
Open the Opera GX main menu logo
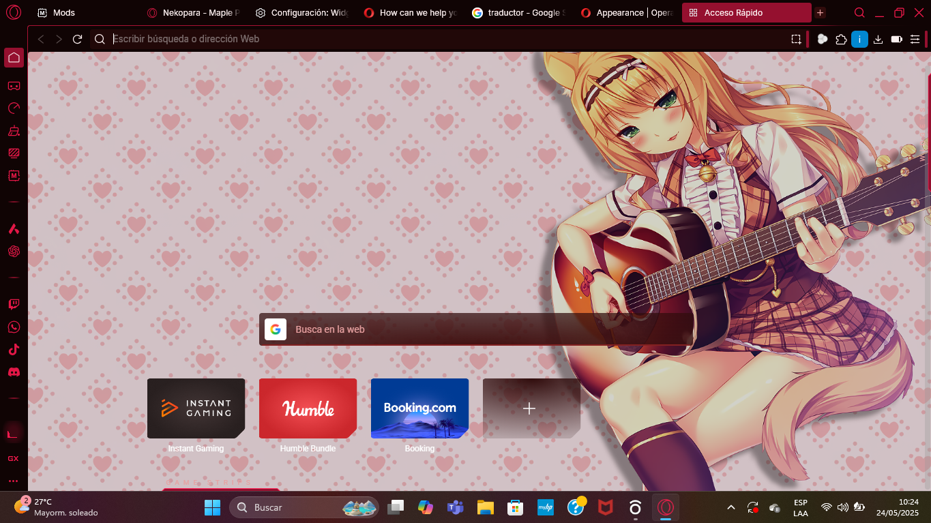14,12
